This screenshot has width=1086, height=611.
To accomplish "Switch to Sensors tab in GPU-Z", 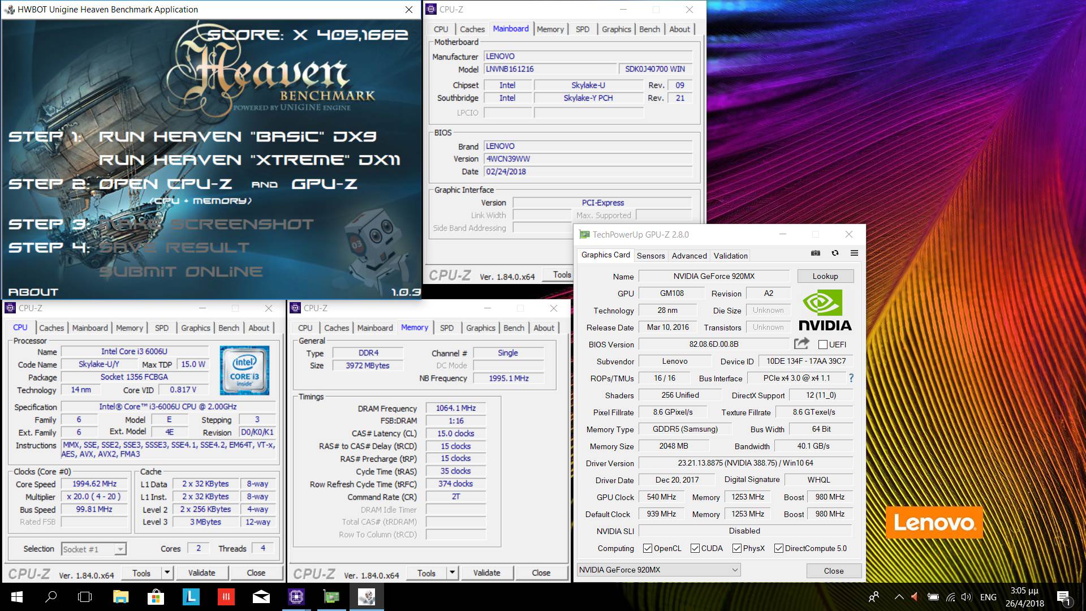I will point(650,256).
